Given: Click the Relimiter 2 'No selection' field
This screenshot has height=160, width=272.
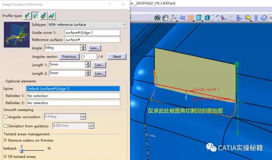Looking at the screenshot, I should (x=73, y=103).
